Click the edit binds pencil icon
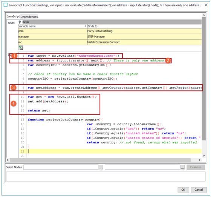This screenshot has height=197, width=211. 21,48
